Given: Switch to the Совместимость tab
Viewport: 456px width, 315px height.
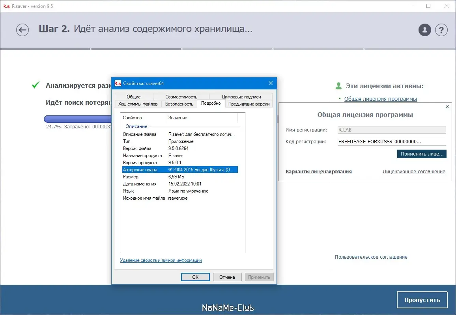Looking at the screenshot, I should pyautogui.click(x=181, y=97).
